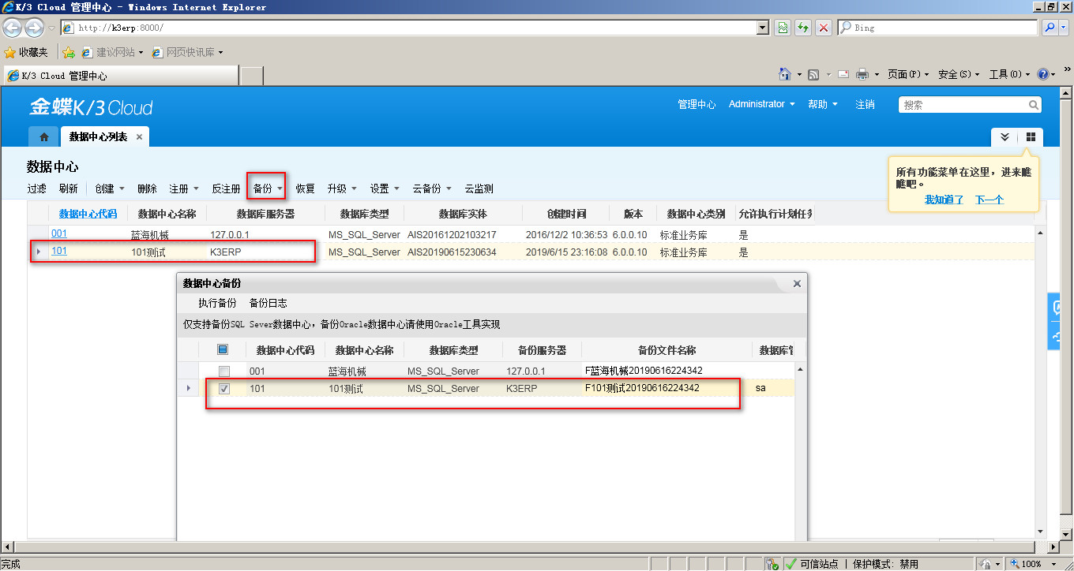Click the Bing search input box
Image resolution: width=1074 pixels, height=571 pixels.
pos(937,28)
